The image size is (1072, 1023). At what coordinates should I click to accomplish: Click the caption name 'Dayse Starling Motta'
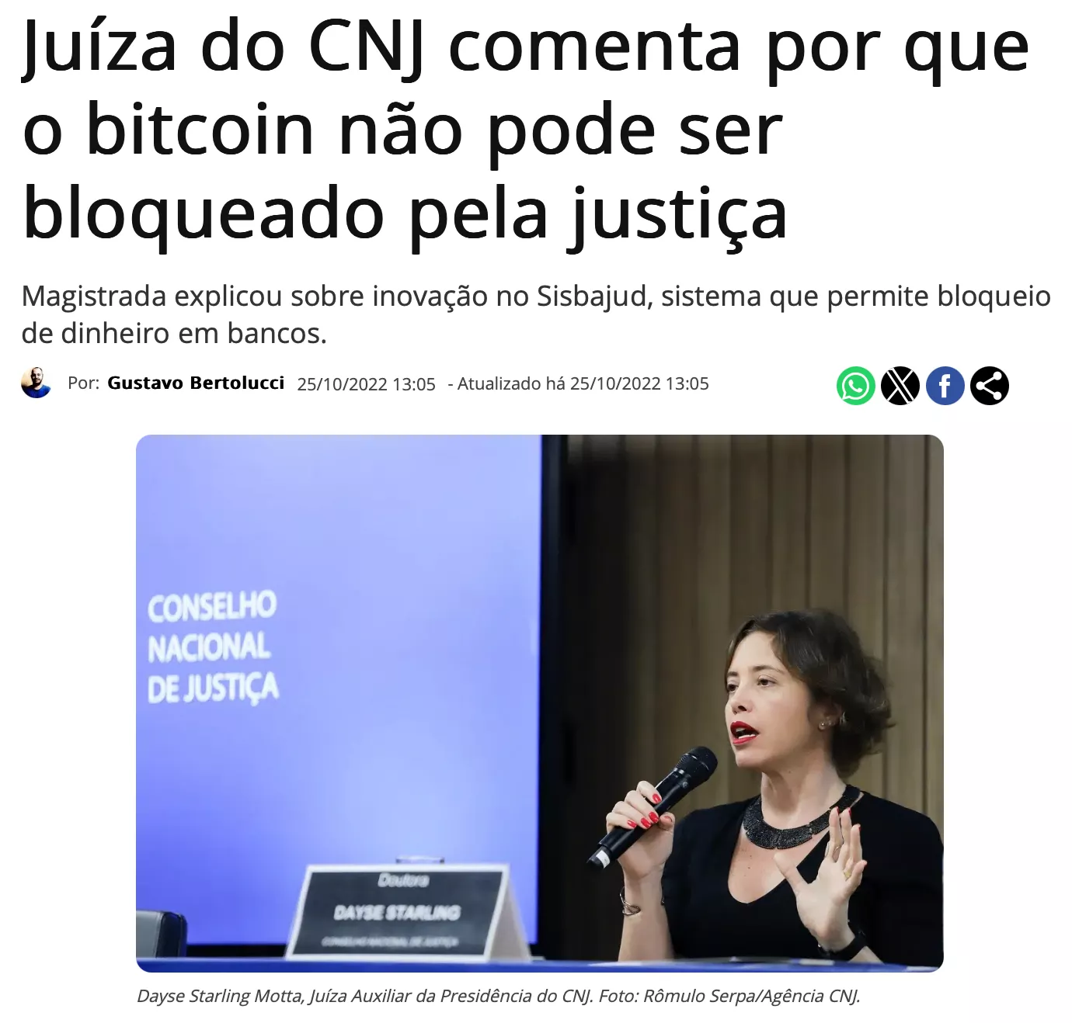(221, 996)
